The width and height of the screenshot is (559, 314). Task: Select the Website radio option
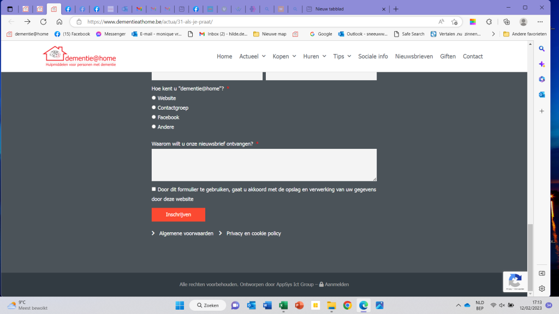[x=154, y=98]
